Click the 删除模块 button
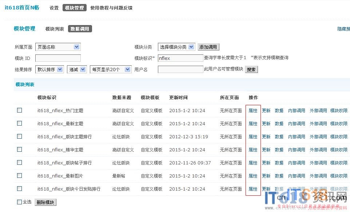The width and height of the screenshot is (350, 212). click(x=45, y=202)
